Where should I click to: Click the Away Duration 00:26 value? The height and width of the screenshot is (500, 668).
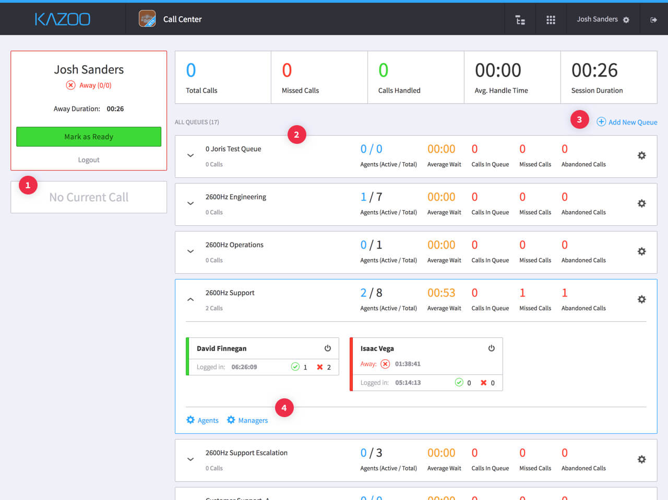pos(115,108)
